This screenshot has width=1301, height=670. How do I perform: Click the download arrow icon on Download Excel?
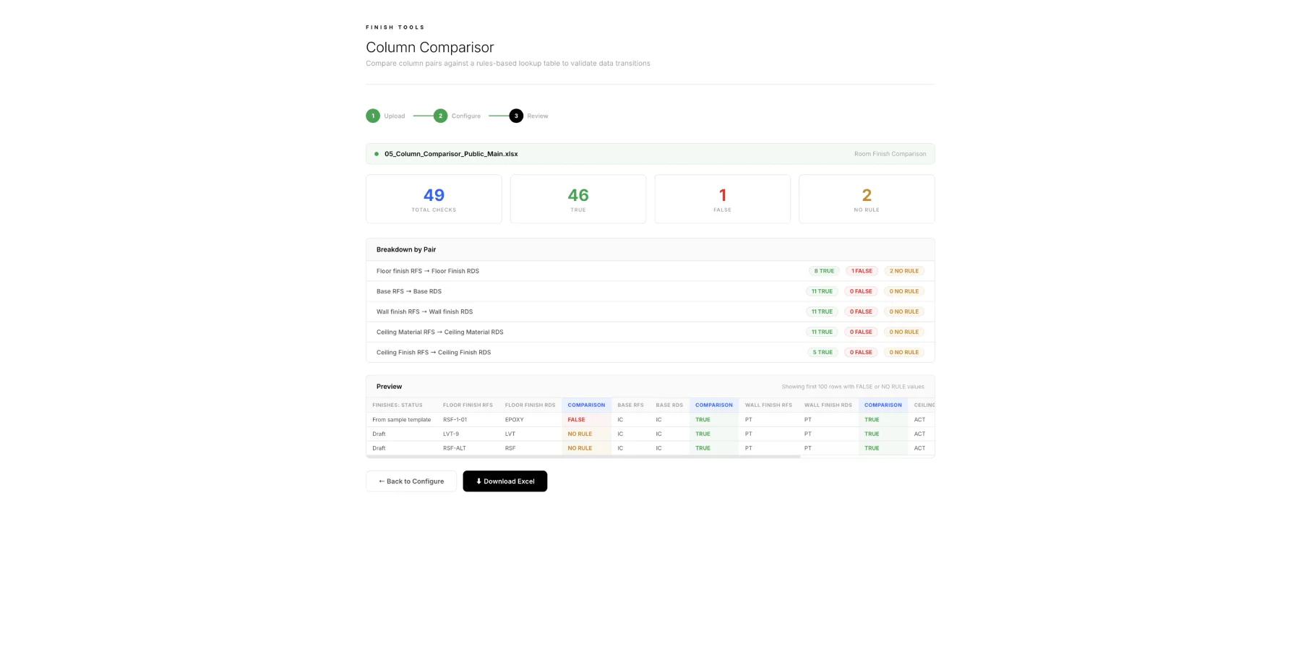[x=478, y=481]
